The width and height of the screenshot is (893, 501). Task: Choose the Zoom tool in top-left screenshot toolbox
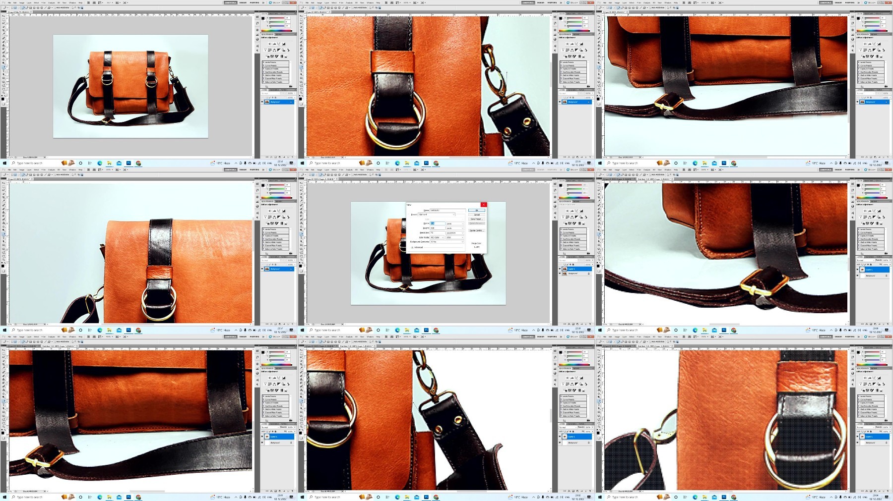[x=3, y=93]
